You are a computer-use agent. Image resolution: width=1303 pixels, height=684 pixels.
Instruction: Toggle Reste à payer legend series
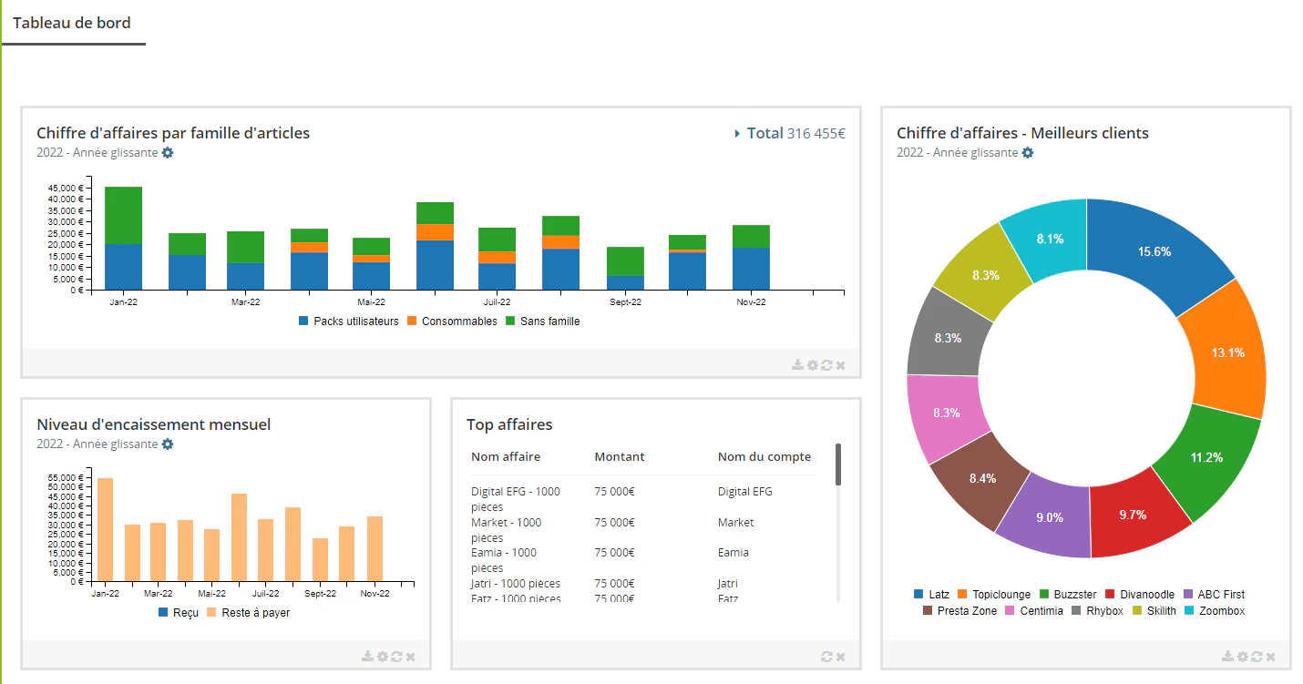[249, 613]
